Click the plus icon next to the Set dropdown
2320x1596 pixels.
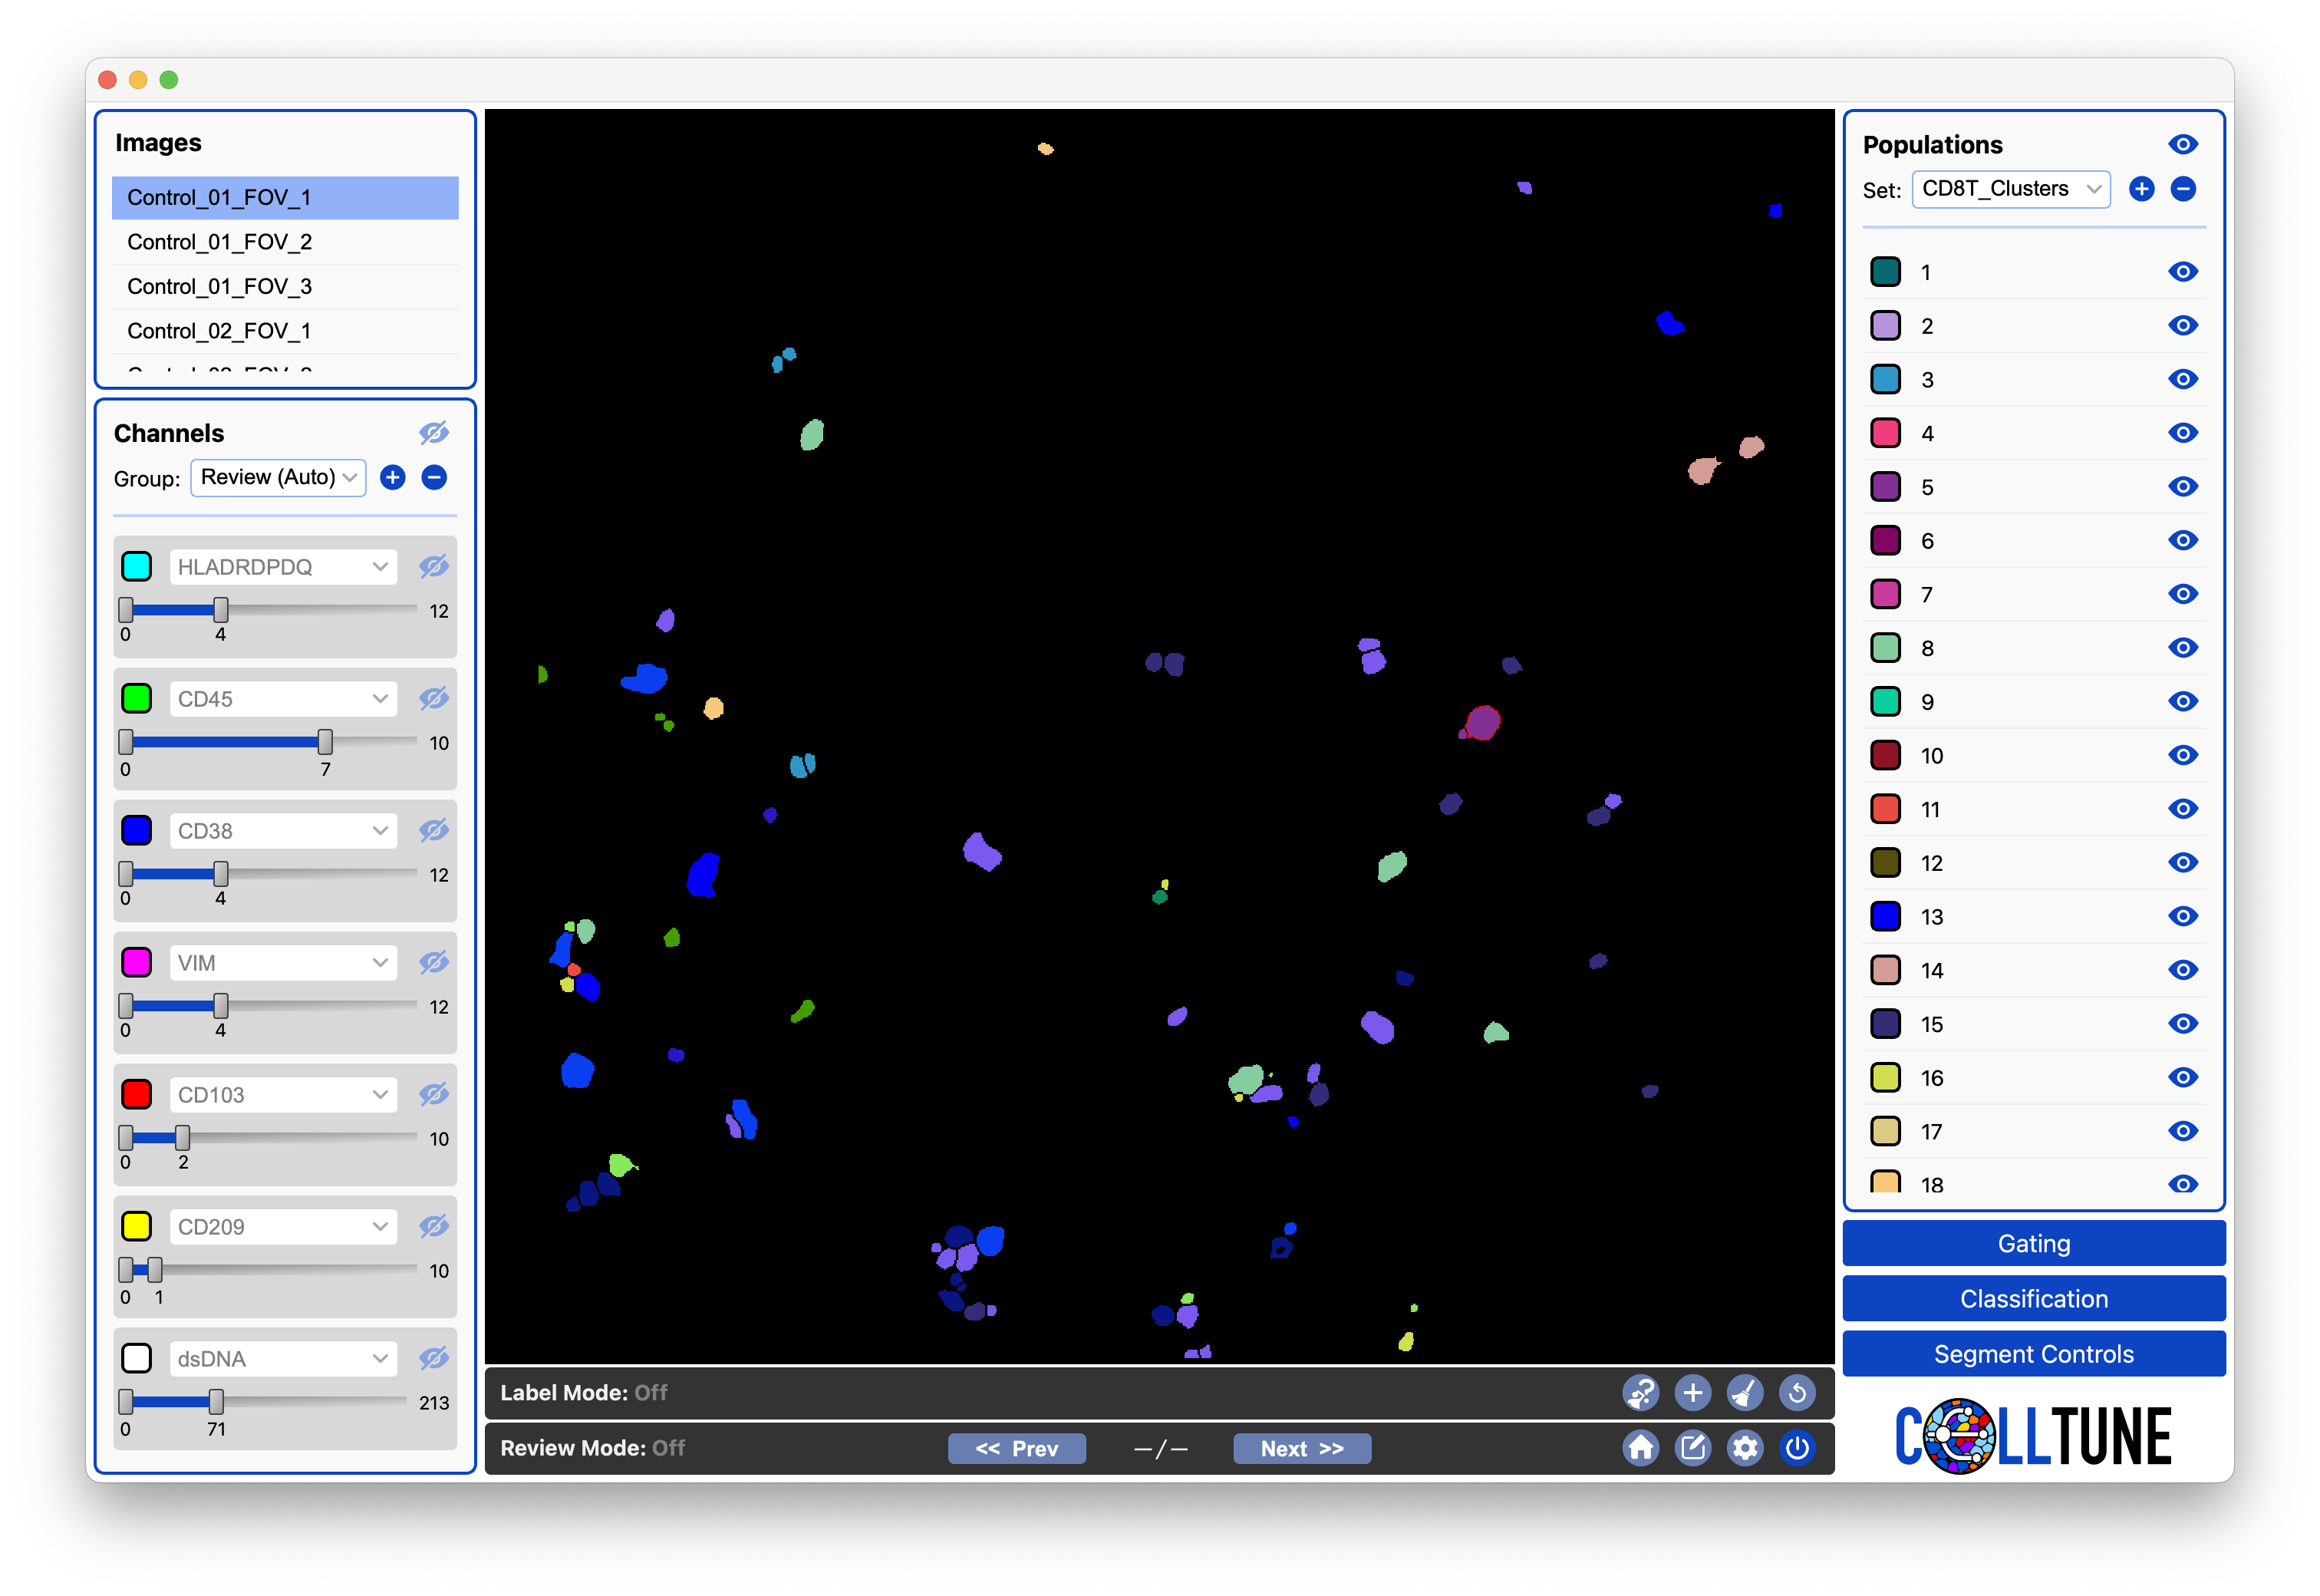[2142, 189]
